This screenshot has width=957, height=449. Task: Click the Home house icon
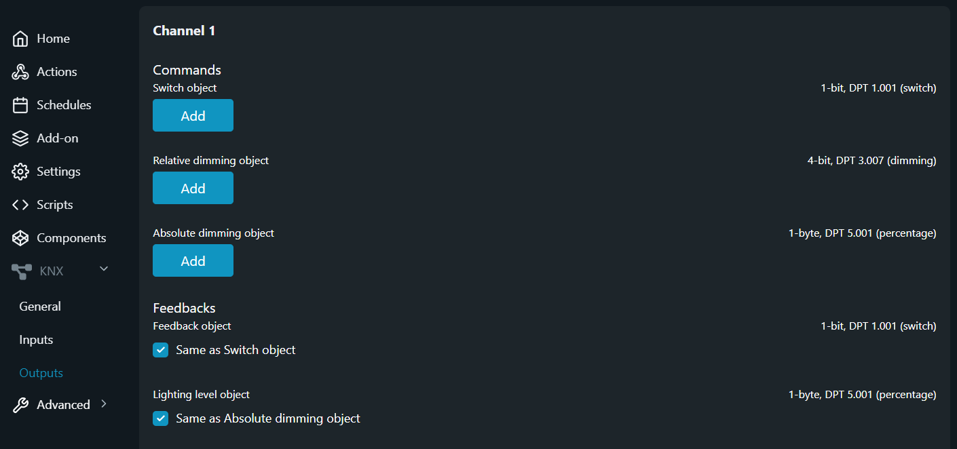pos(20,39)
